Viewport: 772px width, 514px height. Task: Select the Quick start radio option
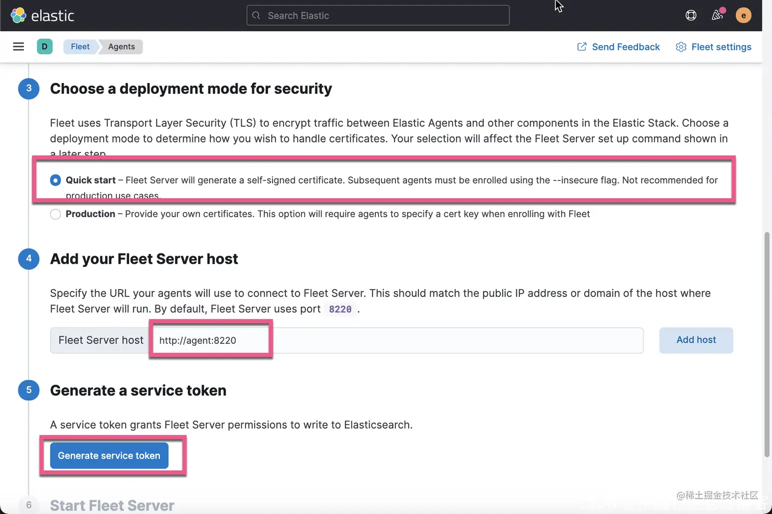pos(55,180)
